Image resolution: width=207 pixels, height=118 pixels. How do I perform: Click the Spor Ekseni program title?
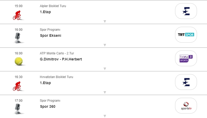pos(50,35)
